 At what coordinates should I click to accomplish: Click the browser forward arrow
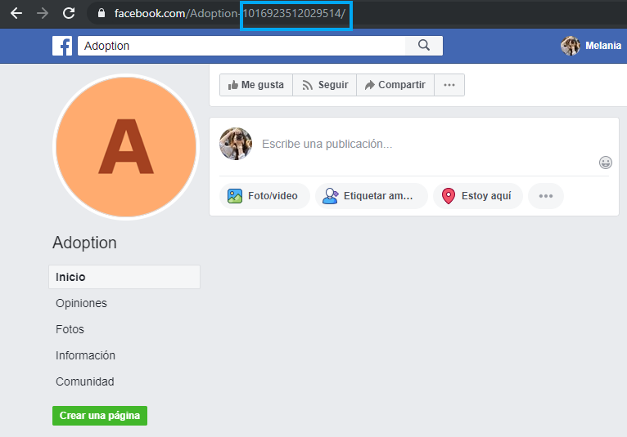point(43,13)
